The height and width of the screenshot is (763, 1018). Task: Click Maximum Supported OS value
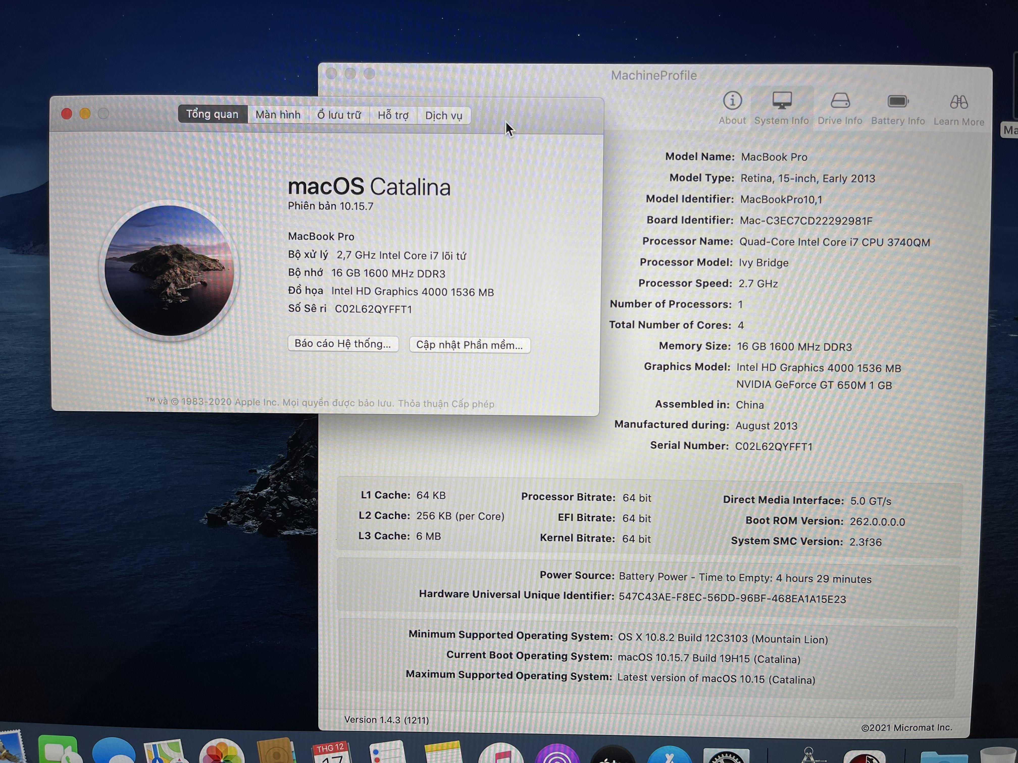(716, 678)
